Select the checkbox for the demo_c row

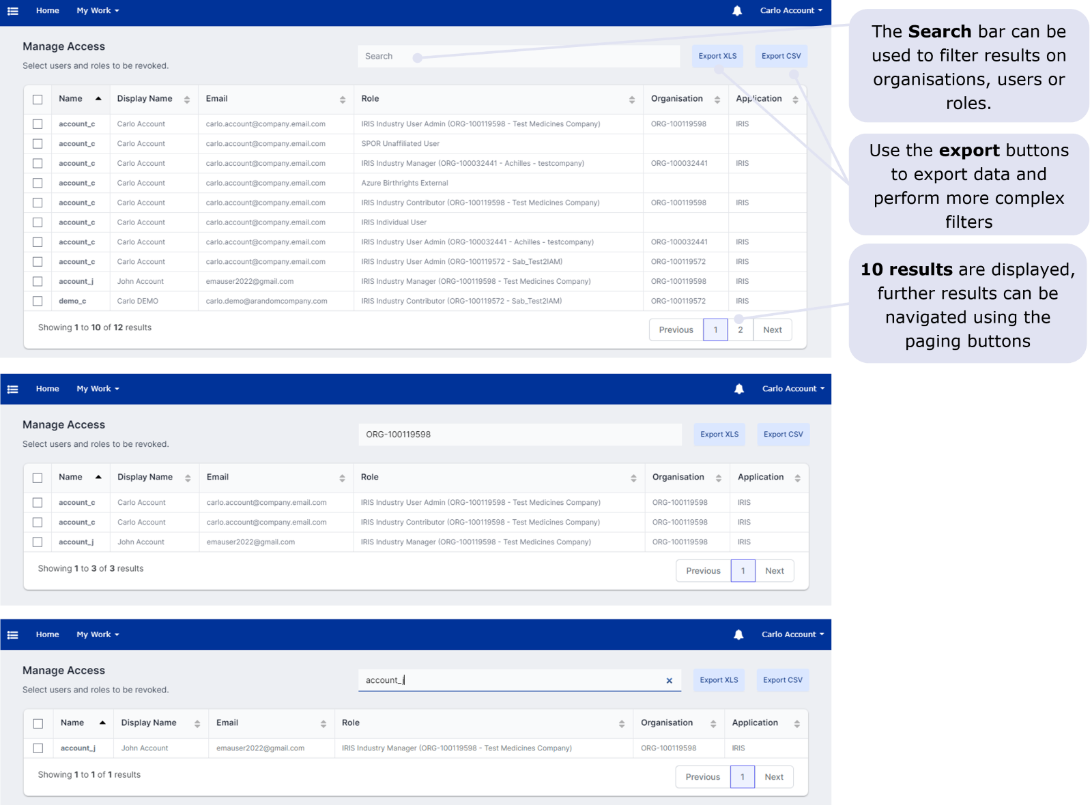point(38,302)
